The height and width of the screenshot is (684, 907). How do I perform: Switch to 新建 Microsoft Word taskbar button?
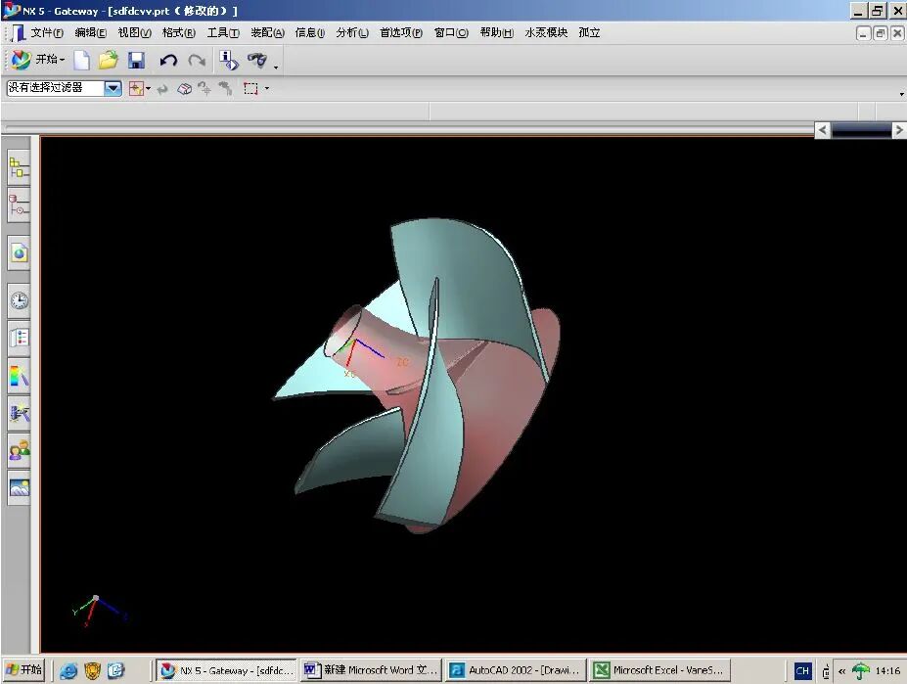[x=371, y=670]
